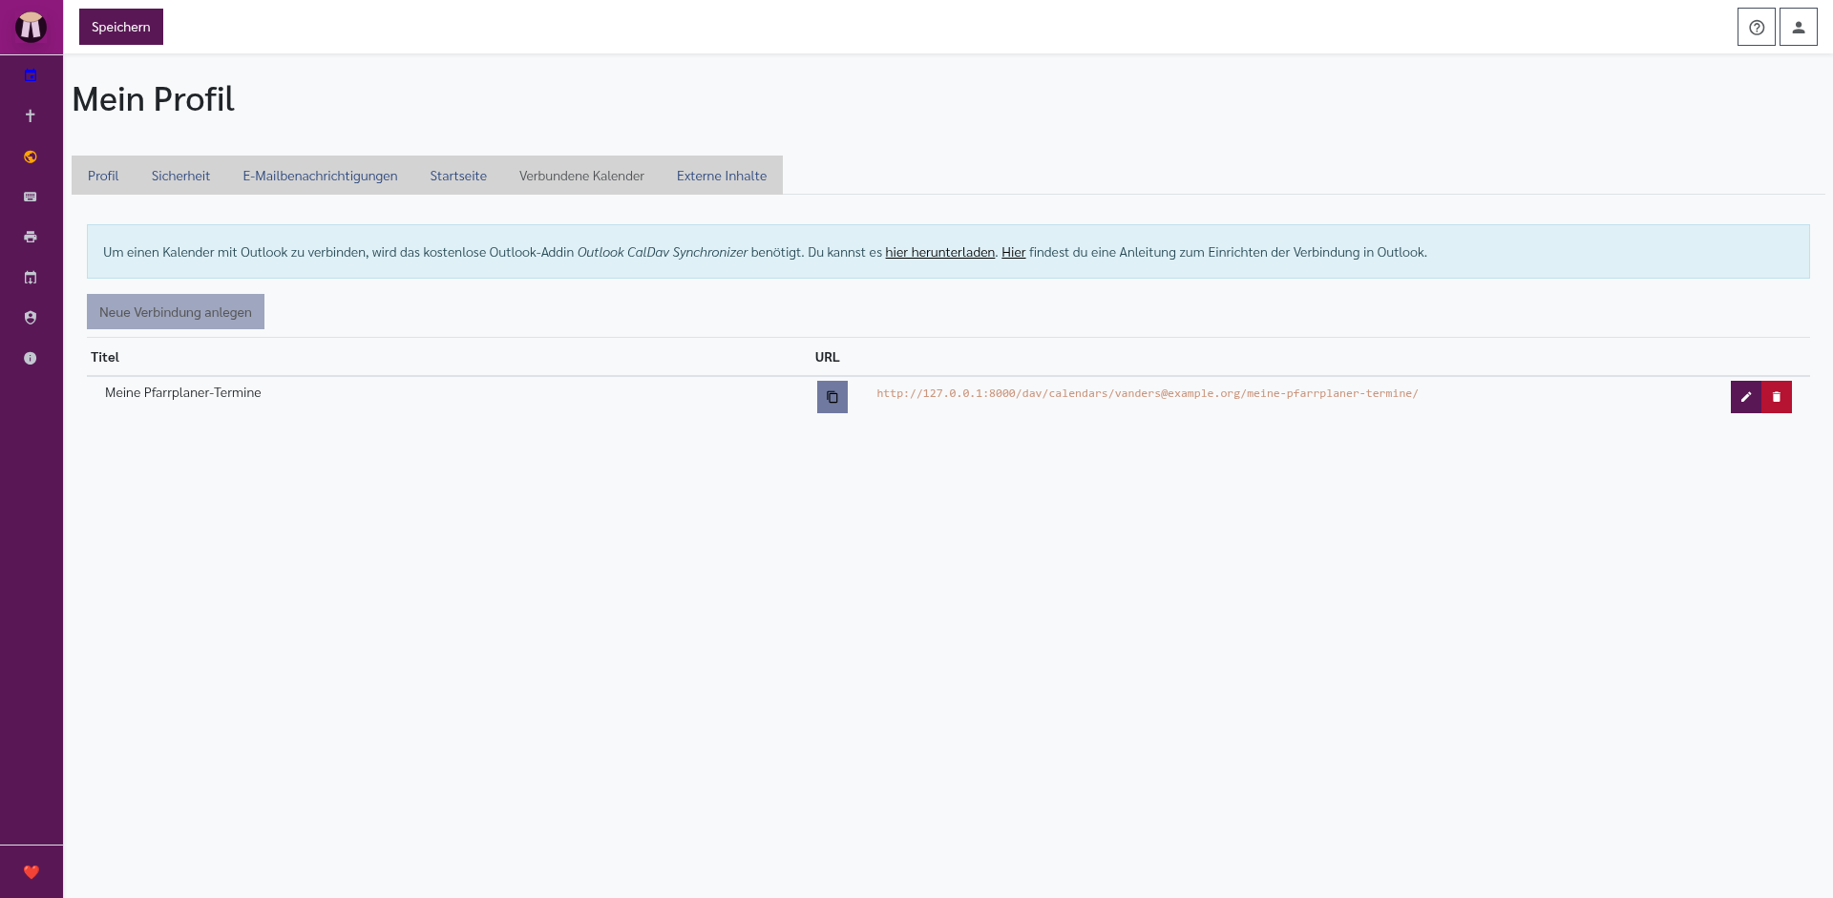The height and width of the screenshot is (898, 1833).
Task: Edit the Meine Pfarrplaner-Termine connection
Action: click(1746, 397)
